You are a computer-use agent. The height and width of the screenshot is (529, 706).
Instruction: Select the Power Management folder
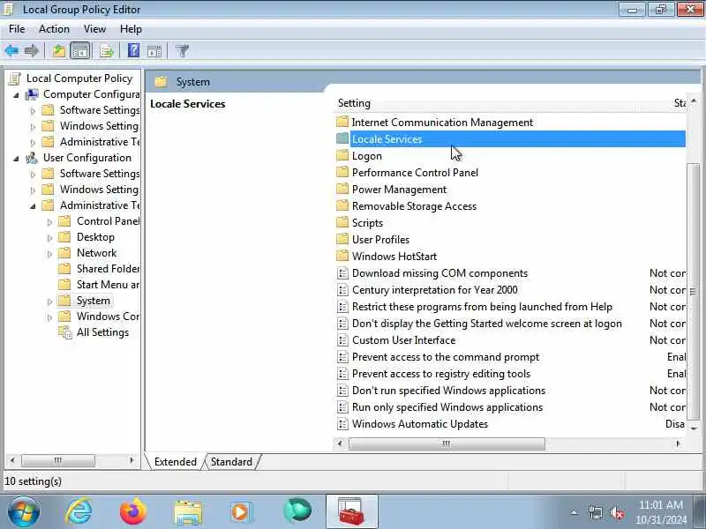pyautogui.click(x=400, y=190)
